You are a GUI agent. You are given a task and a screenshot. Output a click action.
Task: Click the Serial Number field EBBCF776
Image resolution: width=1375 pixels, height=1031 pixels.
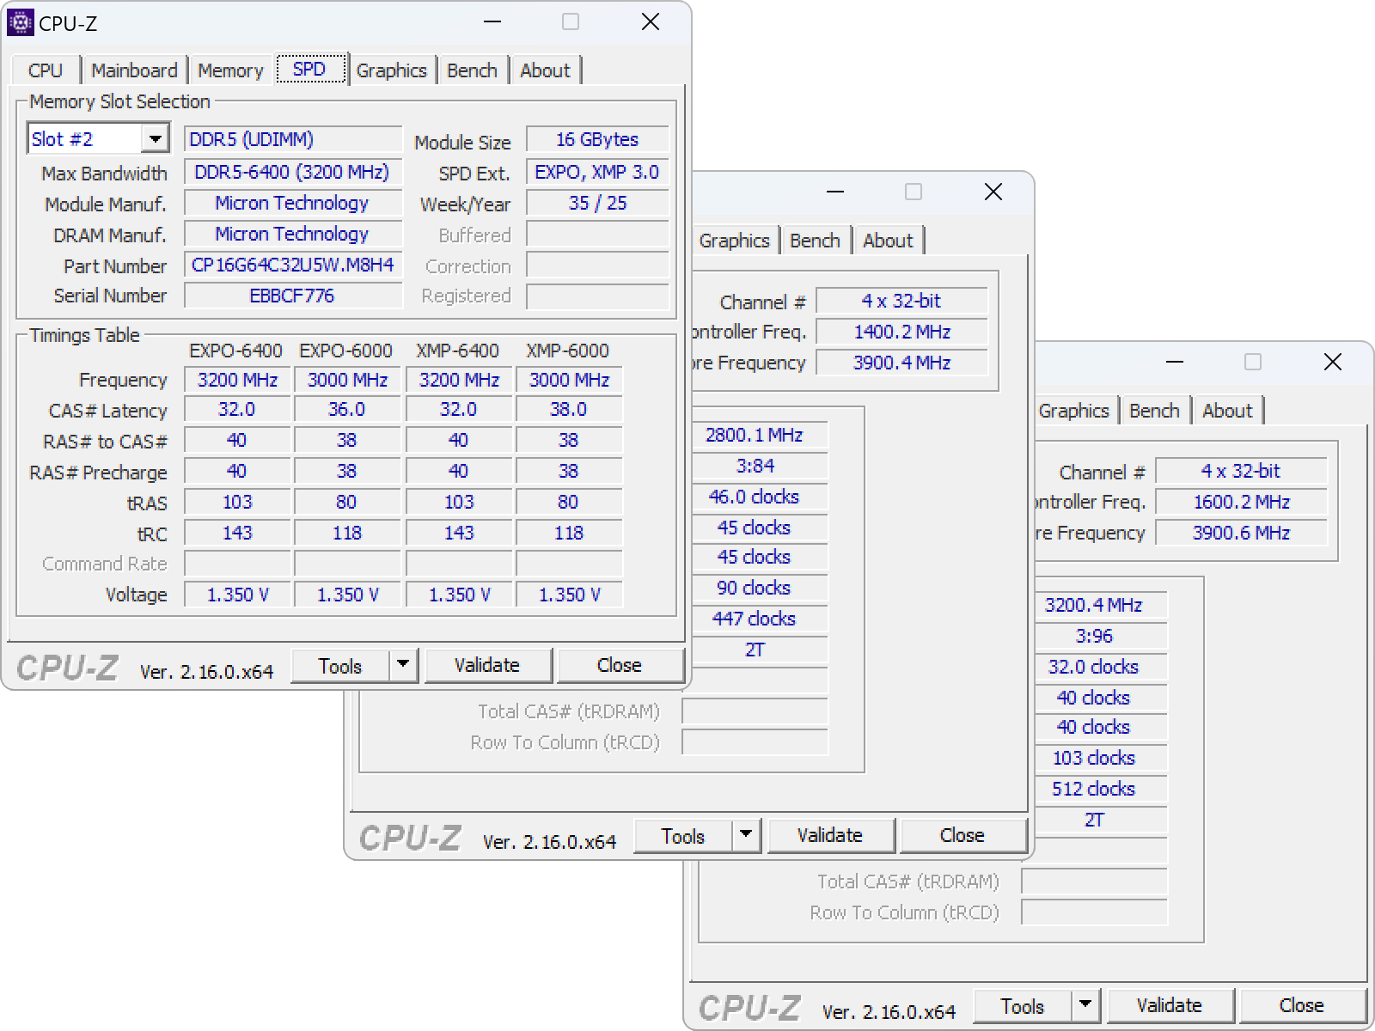click(x=292, y=296)
